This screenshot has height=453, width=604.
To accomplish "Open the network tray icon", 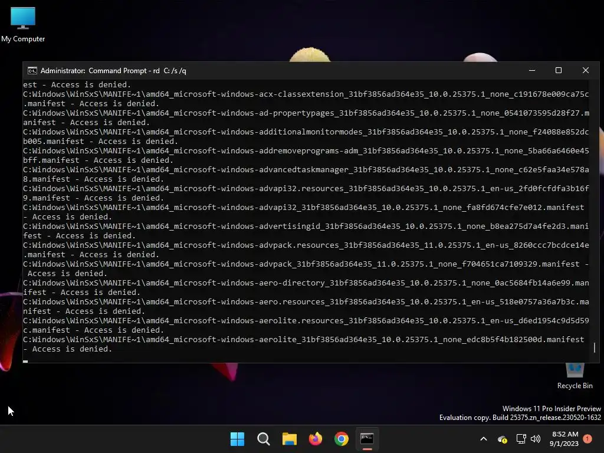I will 521,439.
